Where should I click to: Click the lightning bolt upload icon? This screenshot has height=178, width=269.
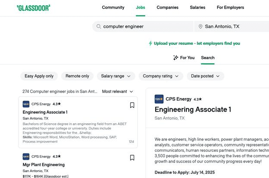point(150,43)
